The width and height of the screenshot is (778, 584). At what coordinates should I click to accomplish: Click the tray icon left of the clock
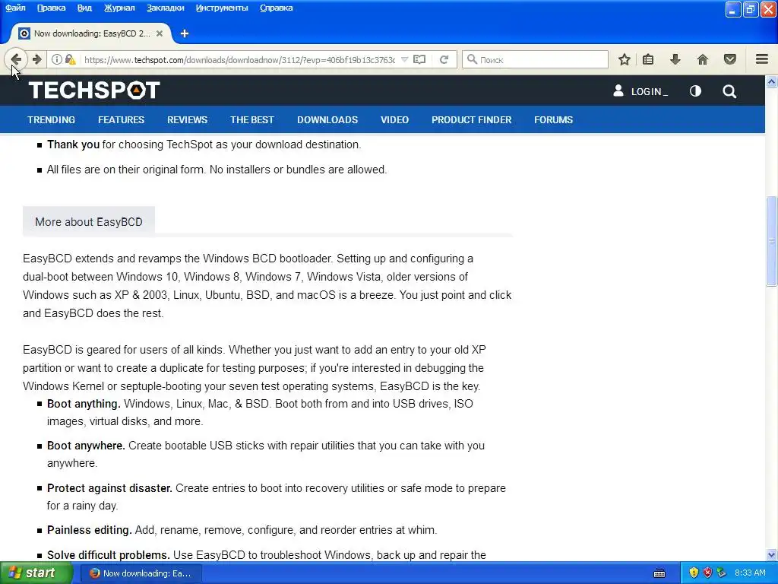click(x=722, y=573)
